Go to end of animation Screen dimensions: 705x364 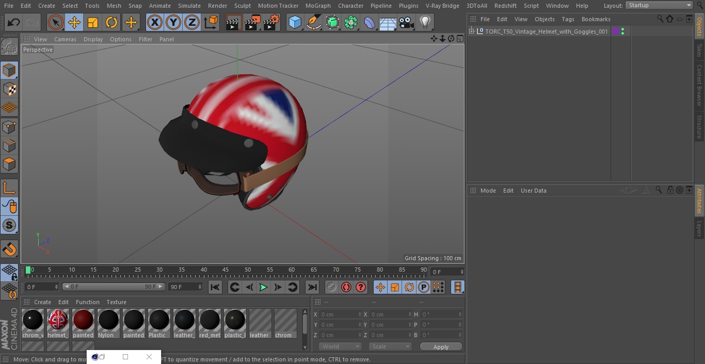click(x=312, y=287)
